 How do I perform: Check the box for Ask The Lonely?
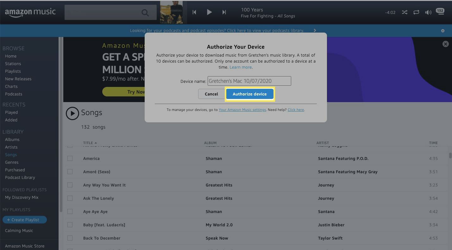pos(70,198)
